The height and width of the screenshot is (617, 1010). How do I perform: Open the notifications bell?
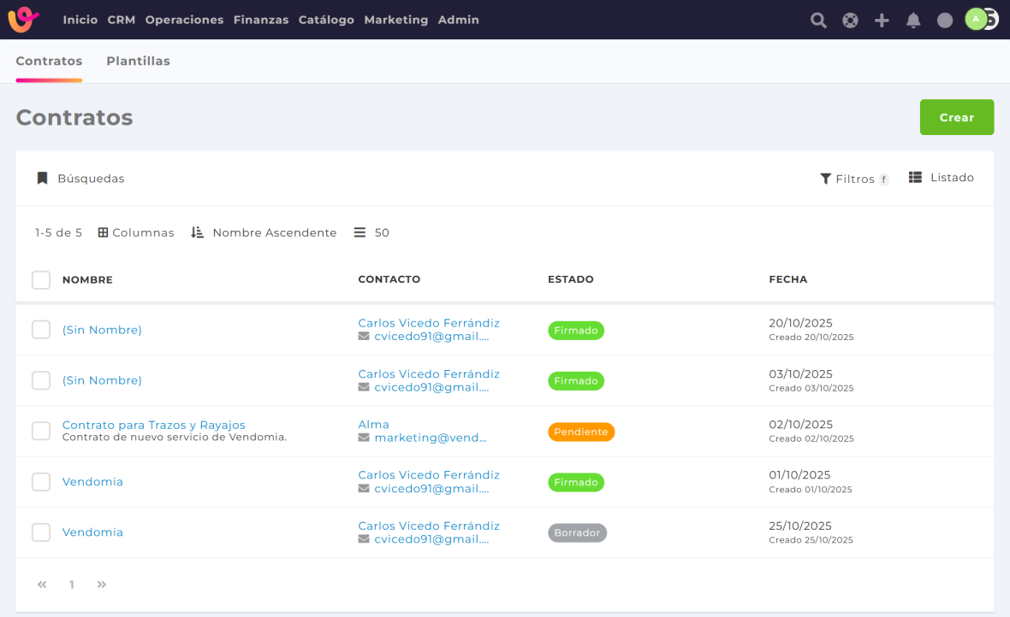(913, 21)
